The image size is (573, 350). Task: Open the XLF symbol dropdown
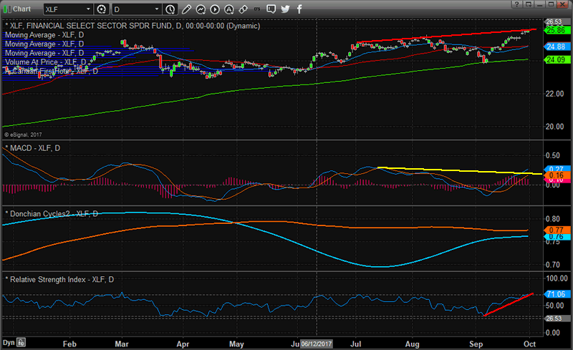point(87,9)
